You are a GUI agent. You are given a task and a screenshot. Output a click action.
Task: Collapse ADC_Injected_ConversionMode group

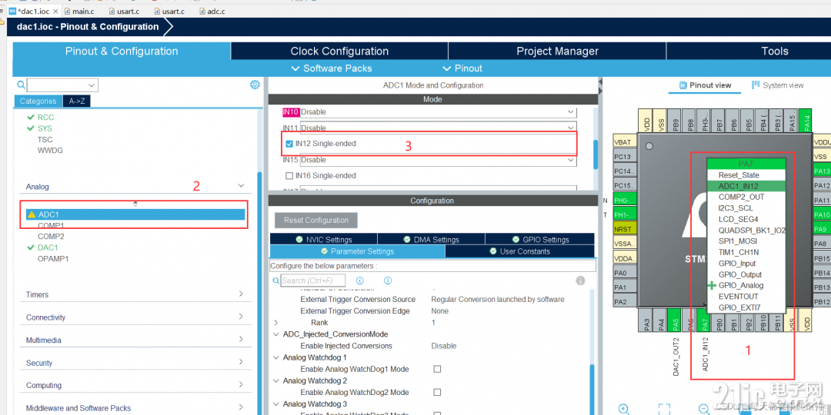click(x=275, y=334)
